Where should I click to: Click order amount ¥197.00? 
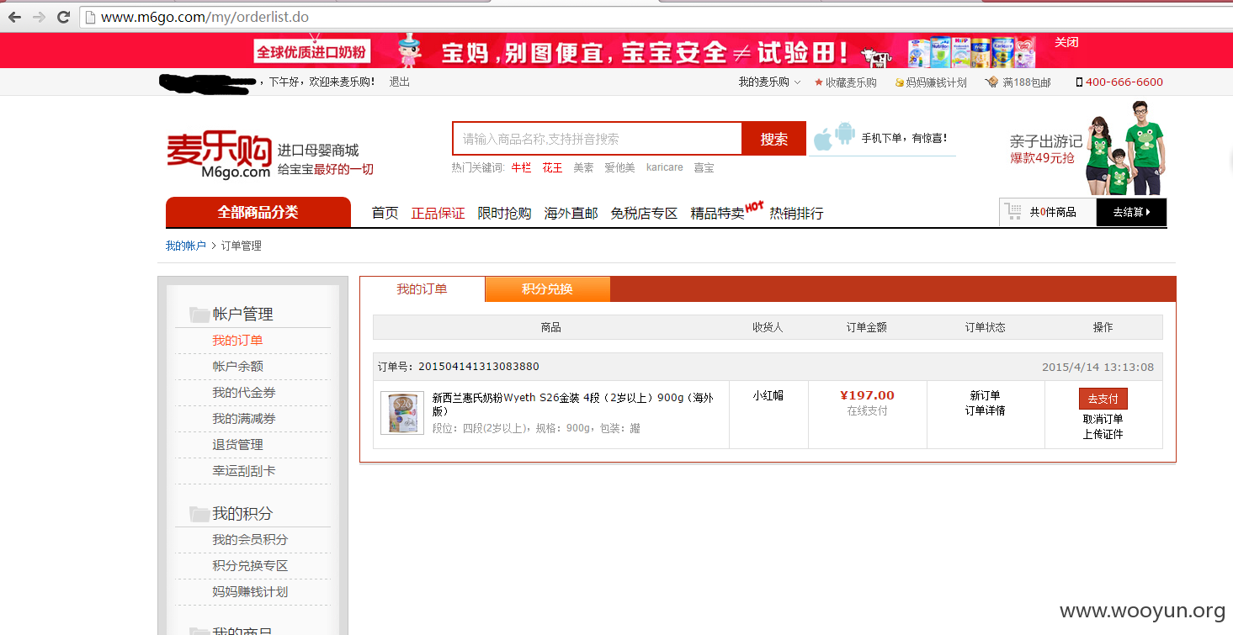pyautogui.click(x=867, y=395)
